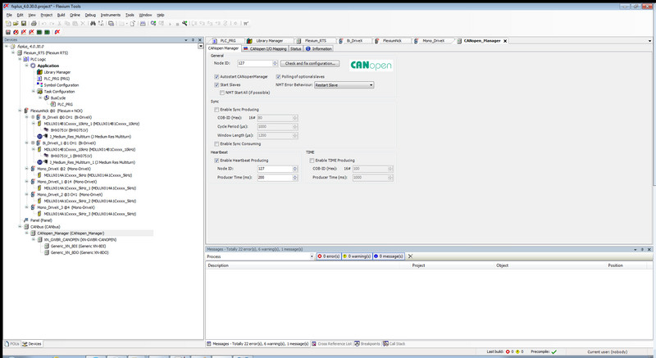Enable Sync Producing checkbox
This screenshot has width=656, height=358.
coord(217,109)
